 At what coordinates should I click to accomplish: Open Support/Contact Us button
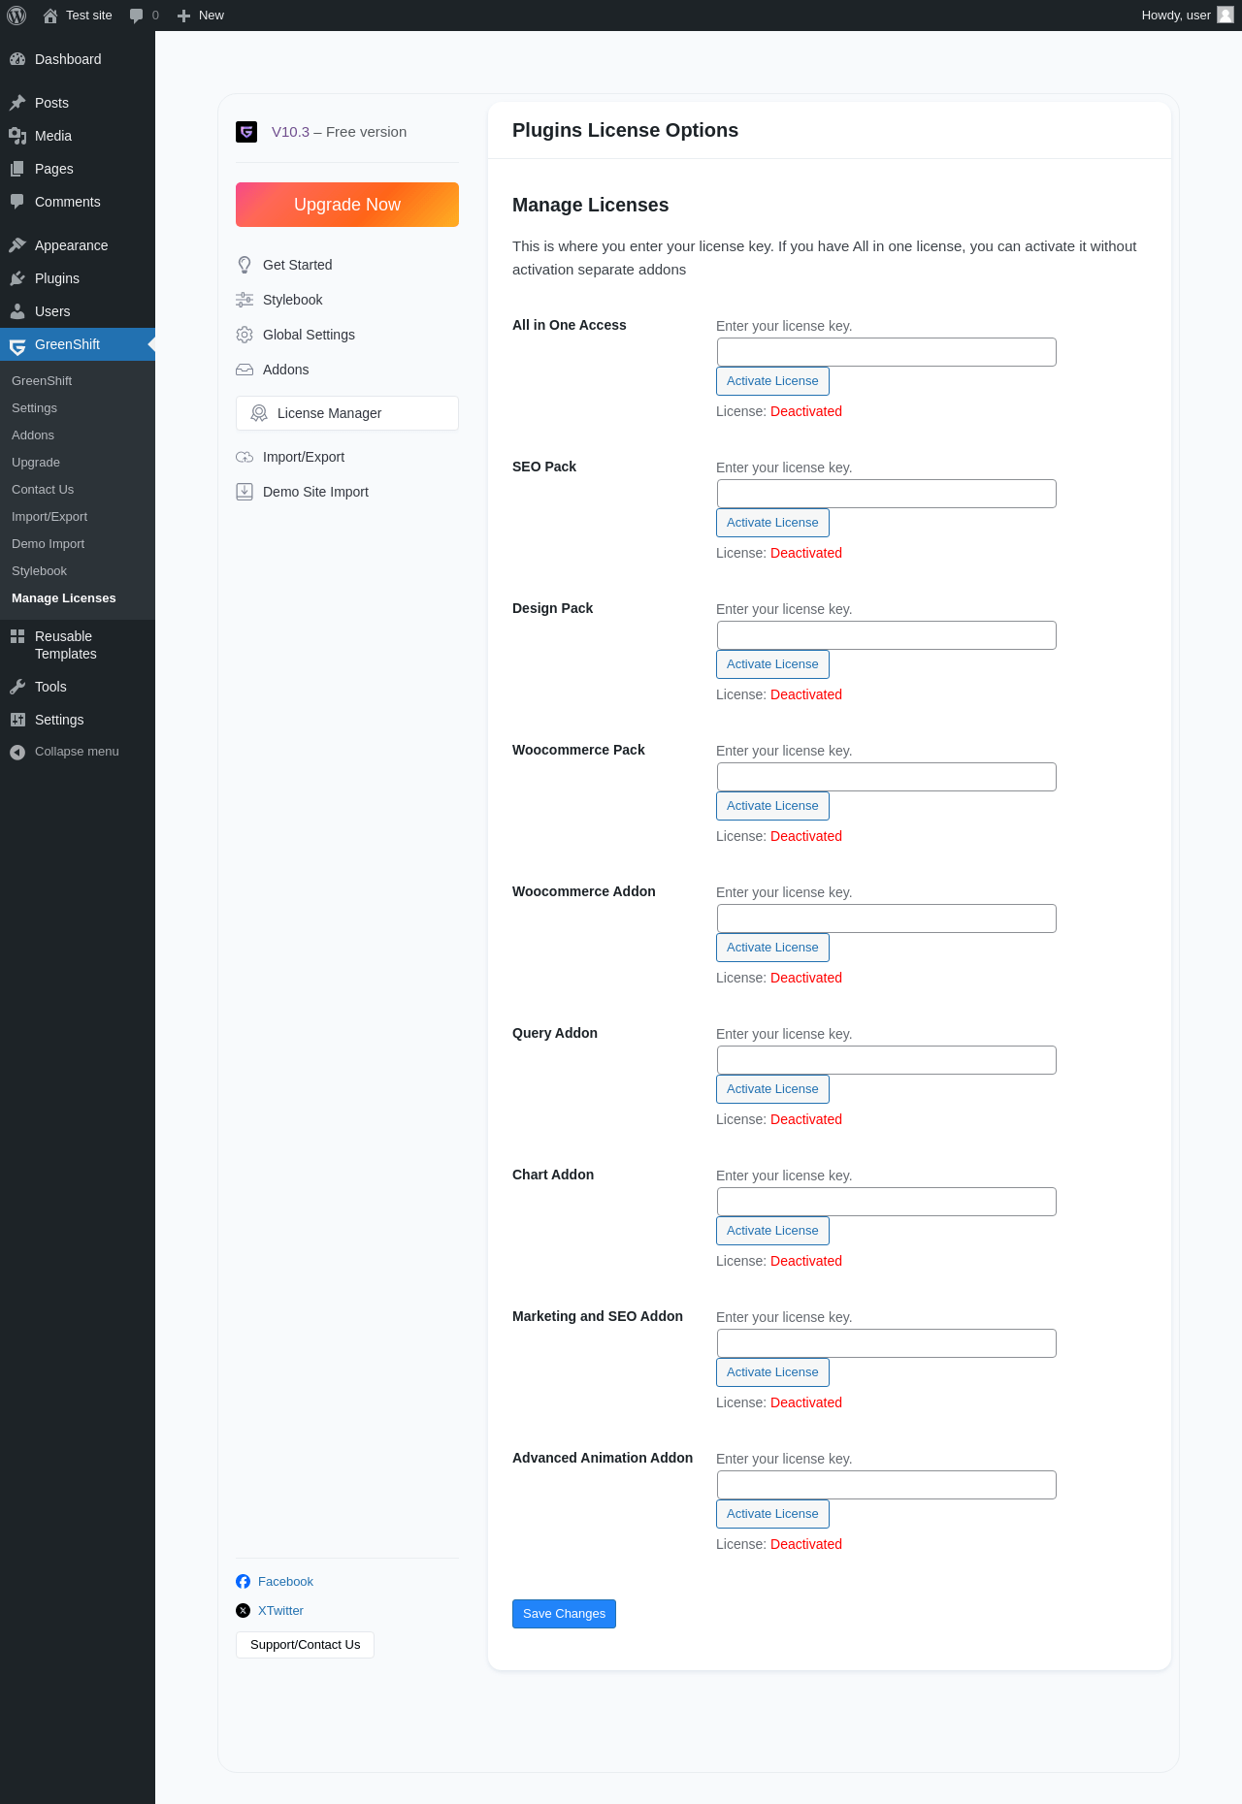click(305, 1645)
